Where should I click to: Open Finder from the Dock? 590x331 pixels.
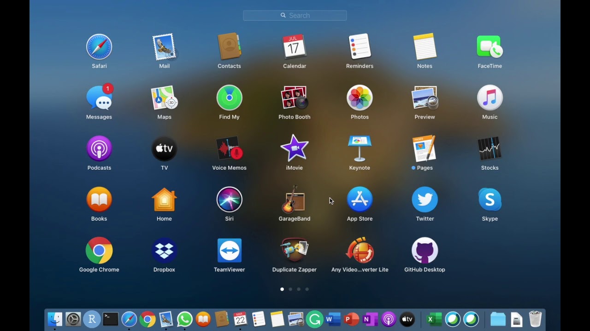pos(55,319)
